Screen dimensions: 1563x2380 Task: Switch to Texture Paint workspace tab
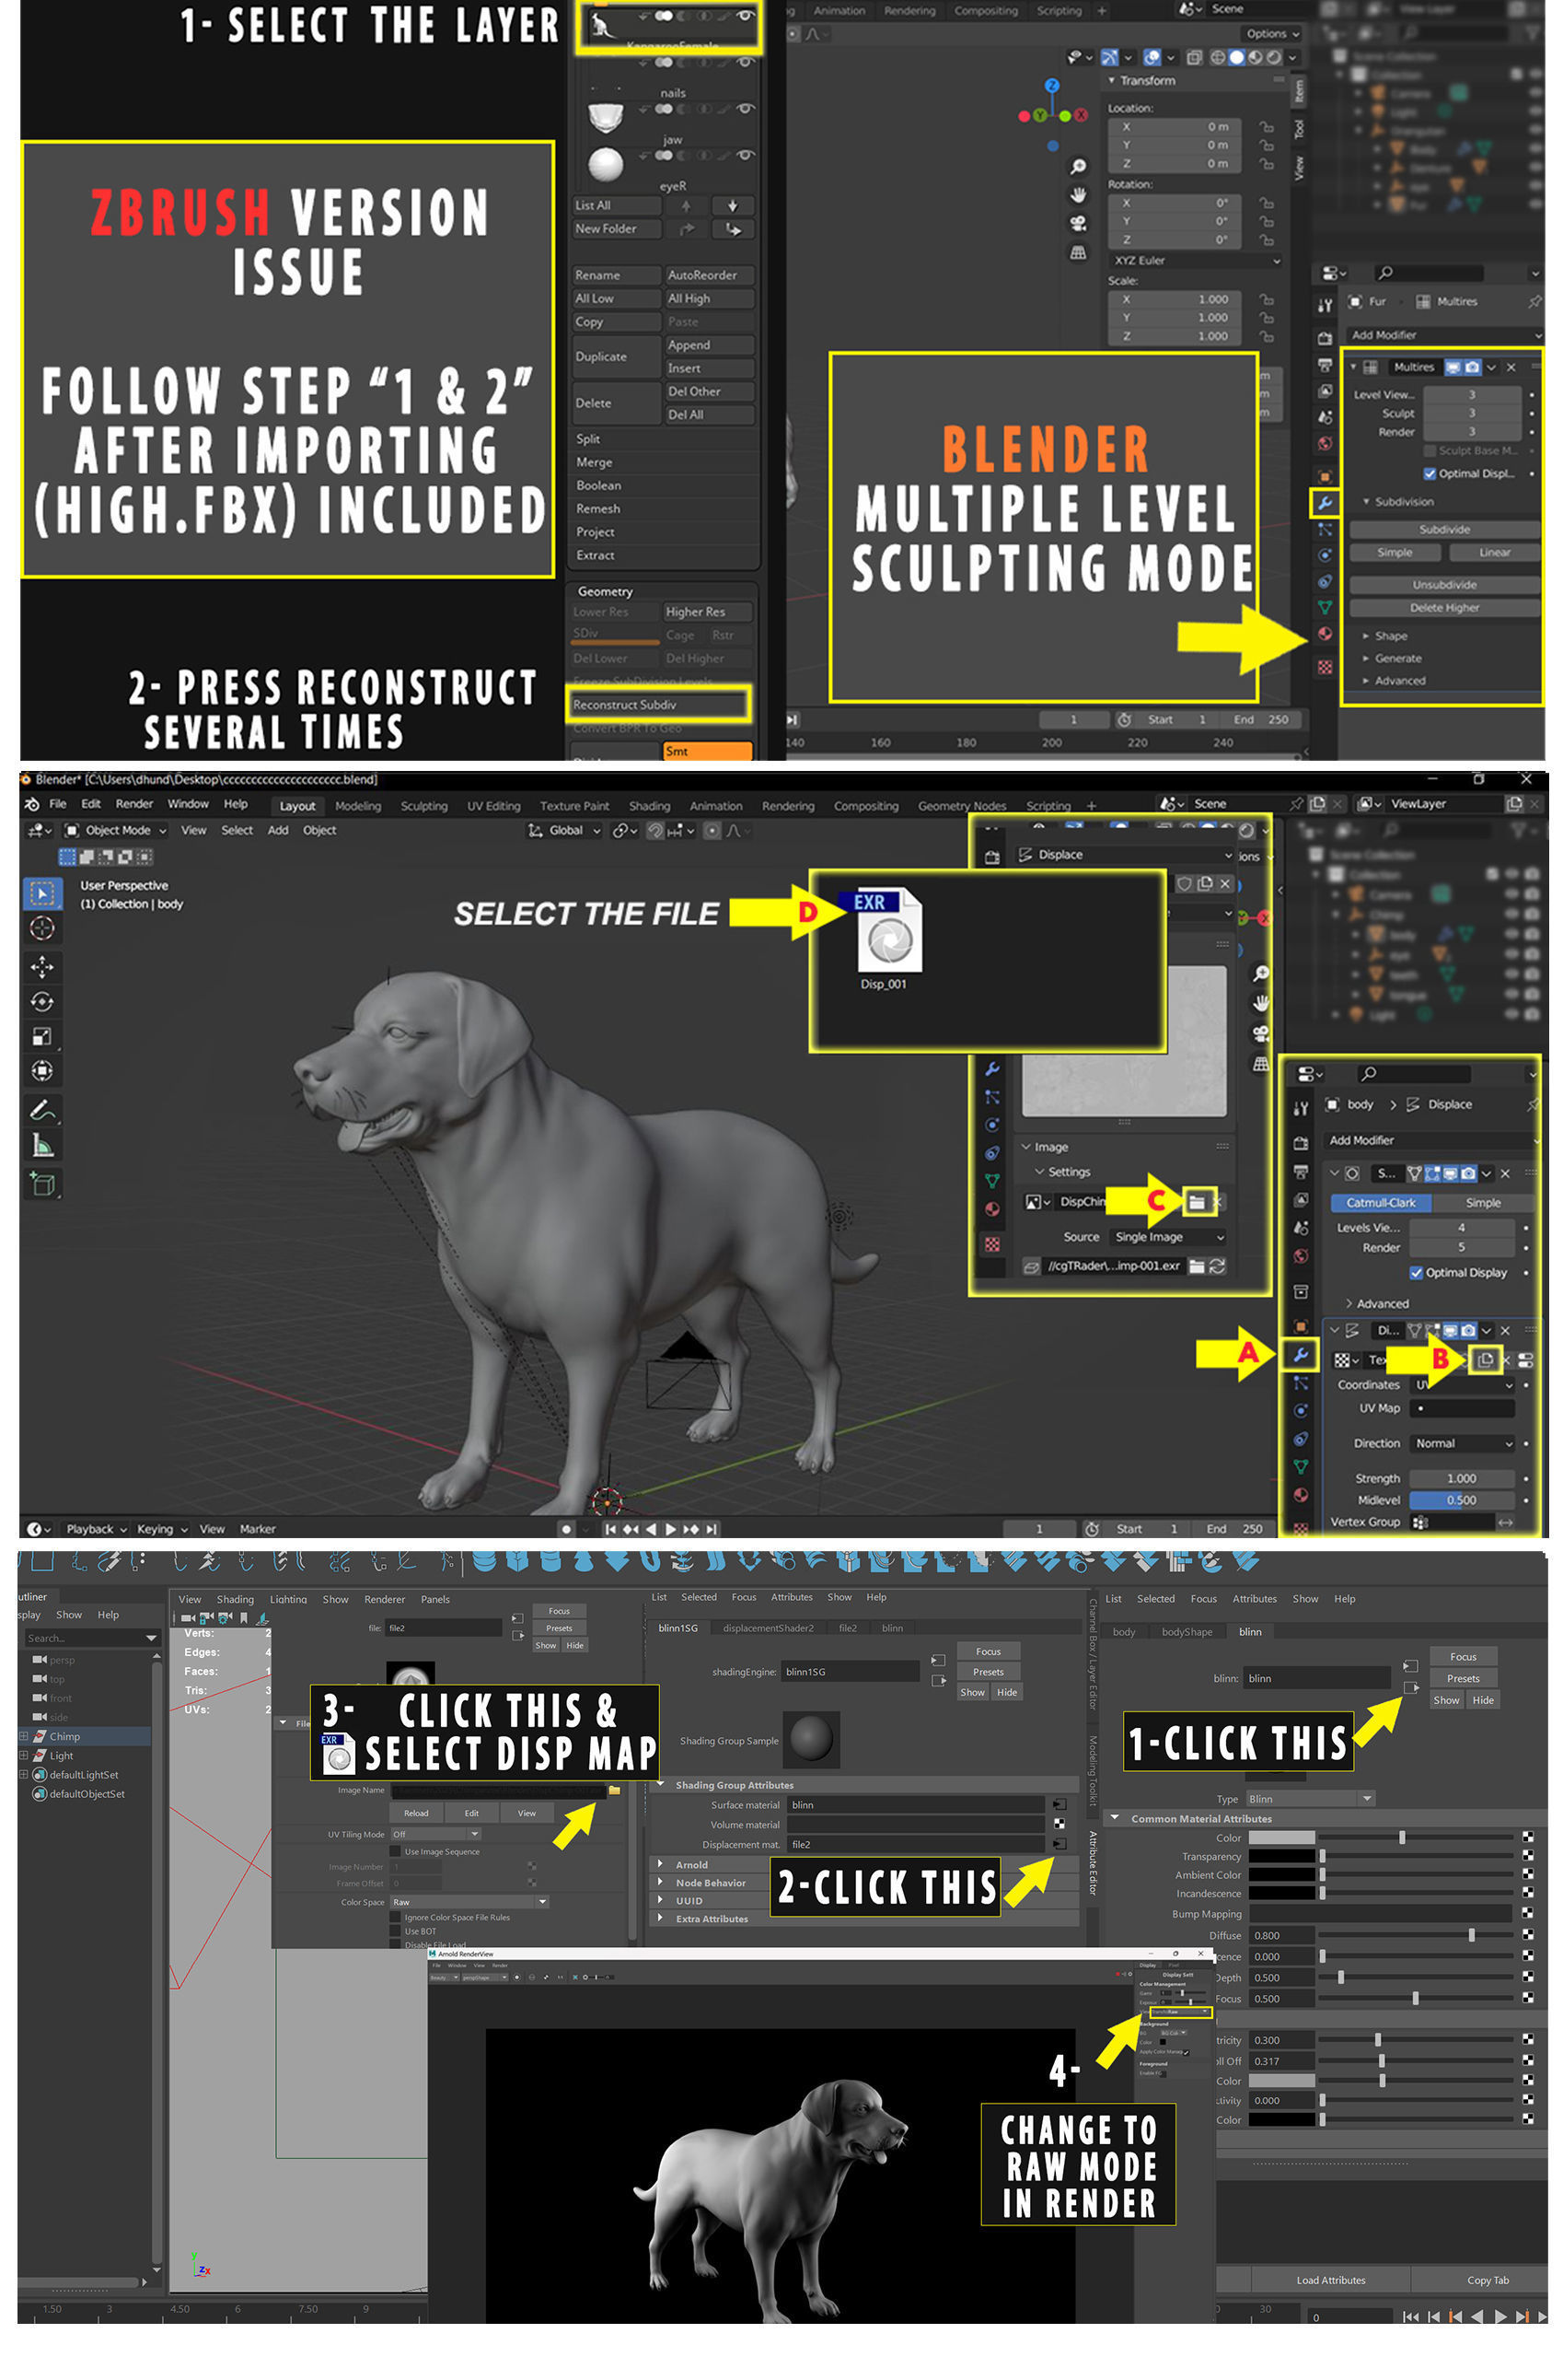[573, 806]
